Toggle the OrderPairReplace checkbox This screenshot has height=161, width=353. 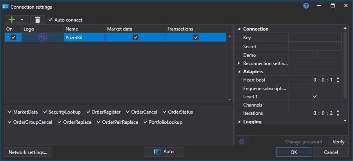click(99, 122)
